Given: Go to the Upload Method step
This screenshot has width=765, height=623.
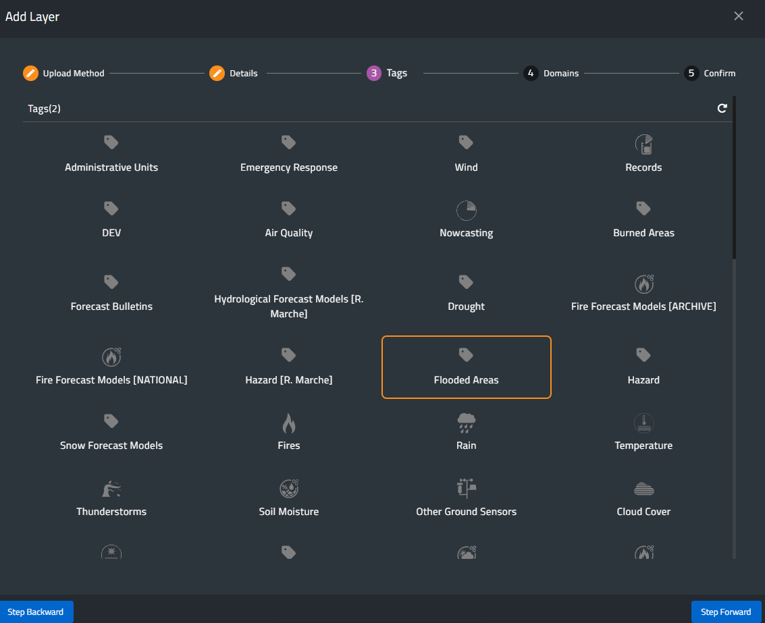Looking at the screenshot, I should [64, 73].
